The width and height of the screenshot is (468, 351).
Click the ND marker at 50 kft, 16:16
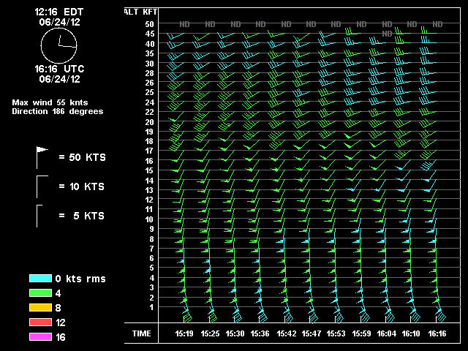(x=437, y=24)
